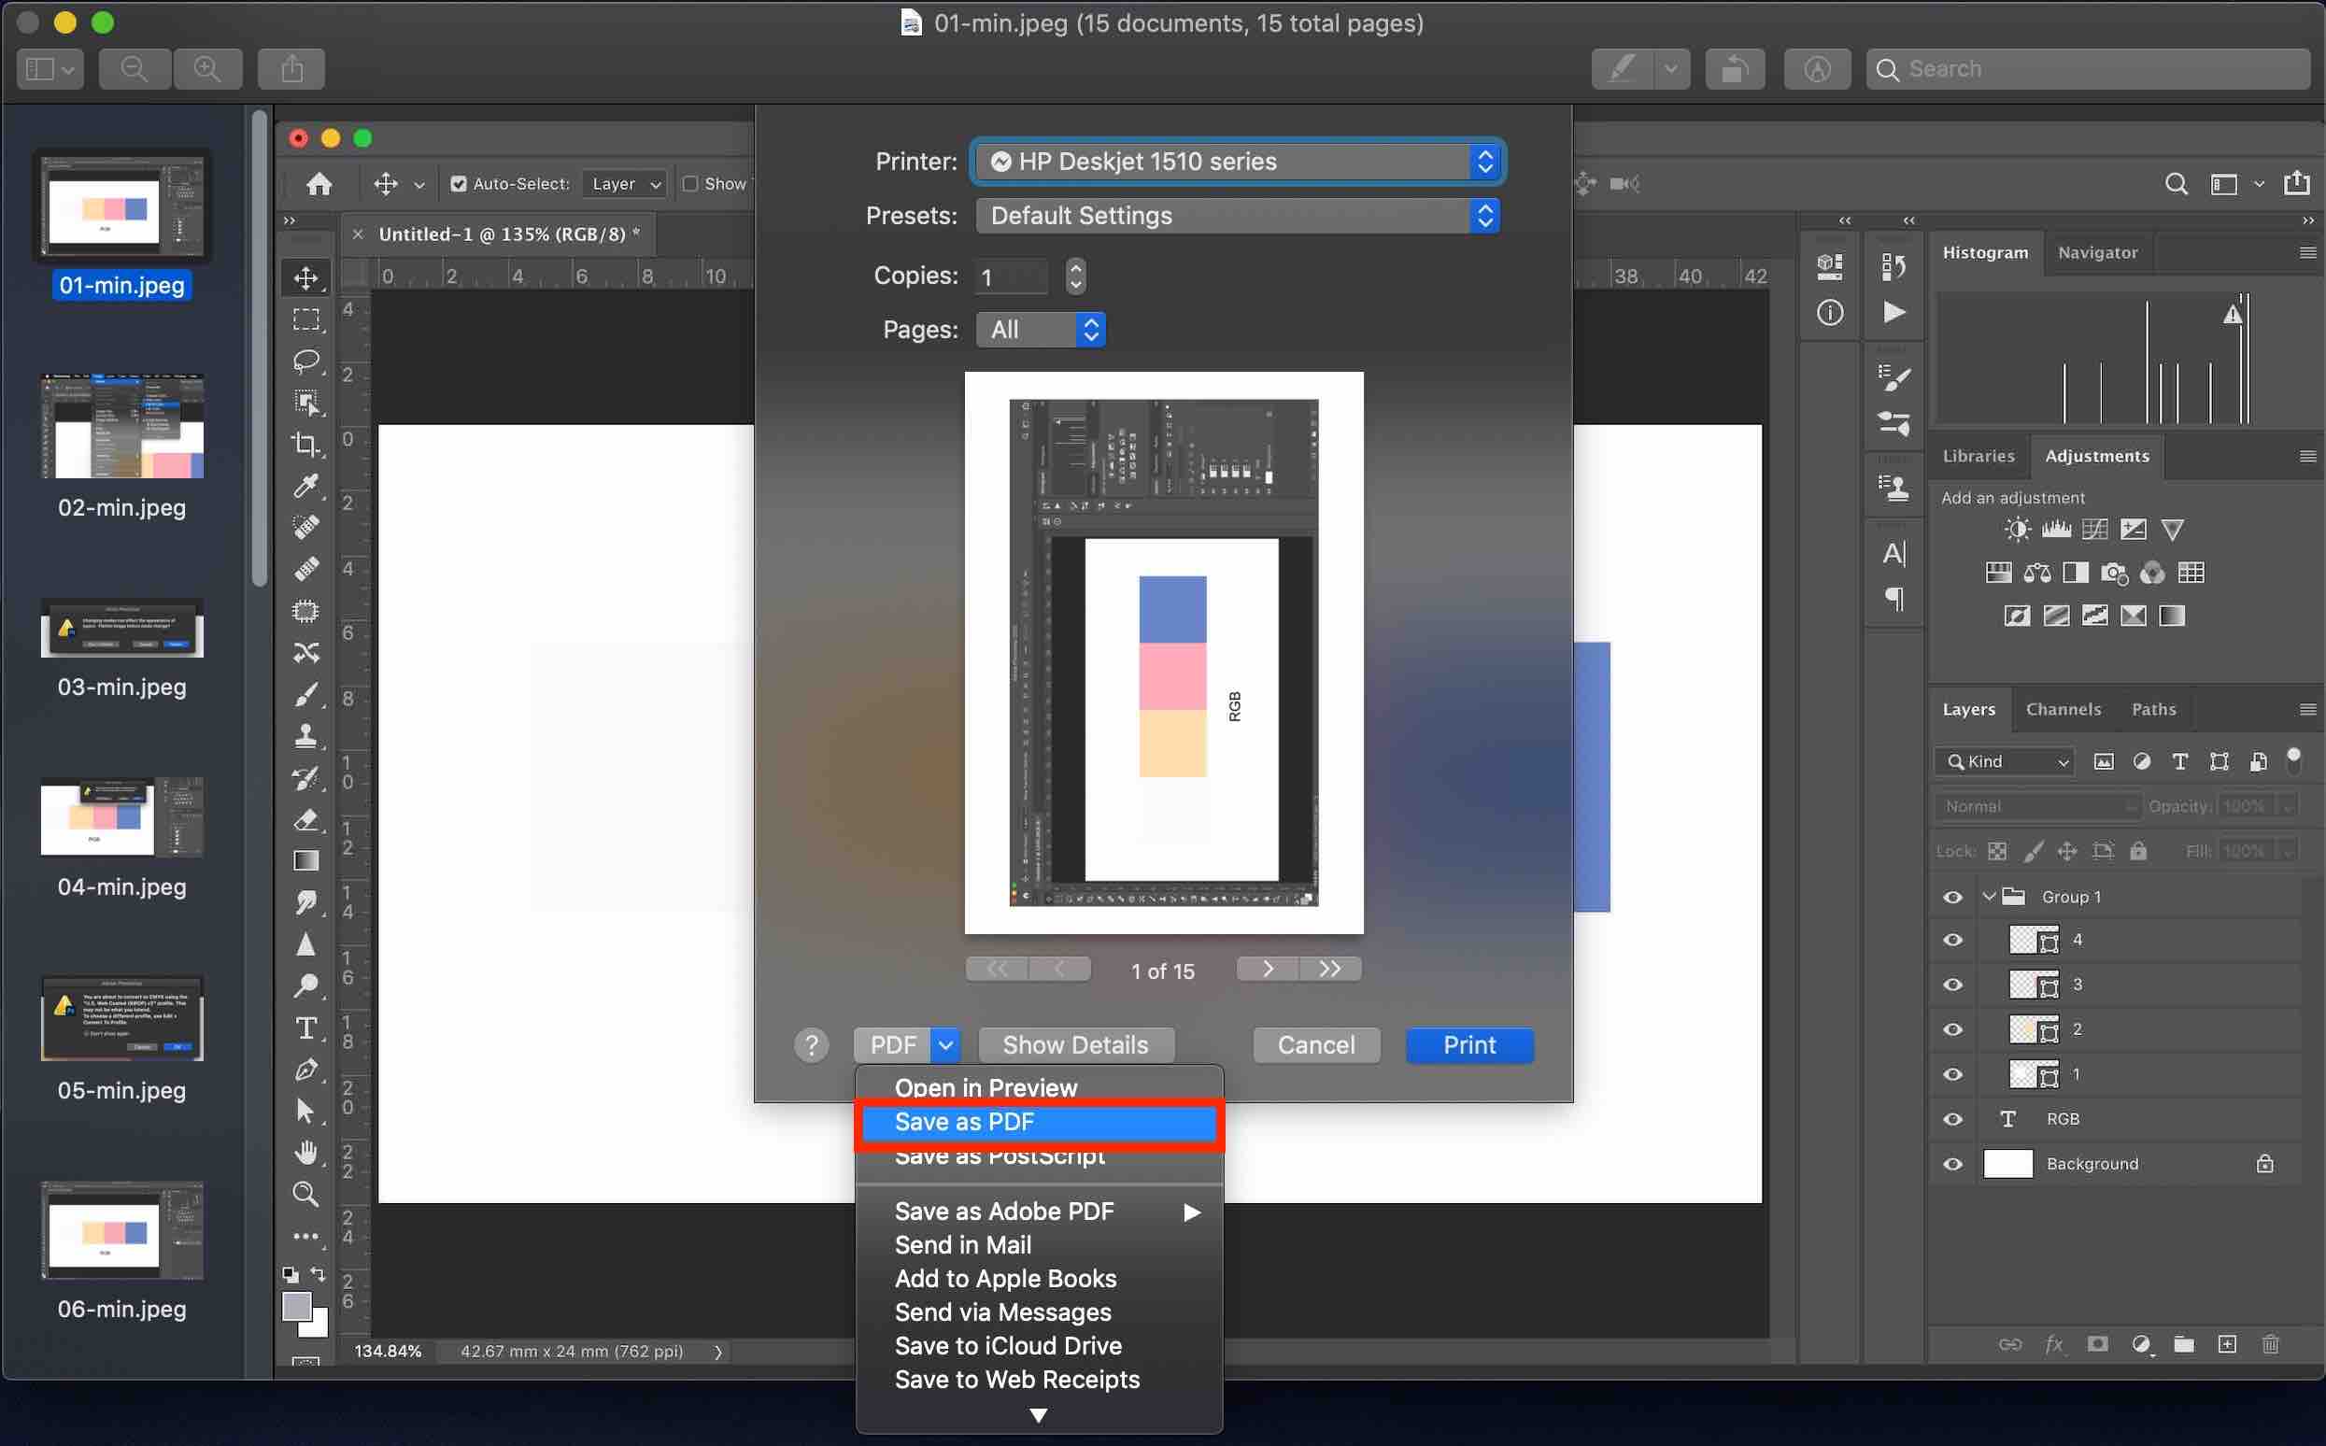Click the next page arrow in preview

pyautogui.click(x=1268, y=969)
